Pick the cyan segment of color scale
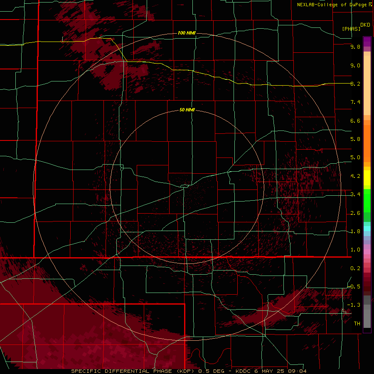 [x=367, y=229]
